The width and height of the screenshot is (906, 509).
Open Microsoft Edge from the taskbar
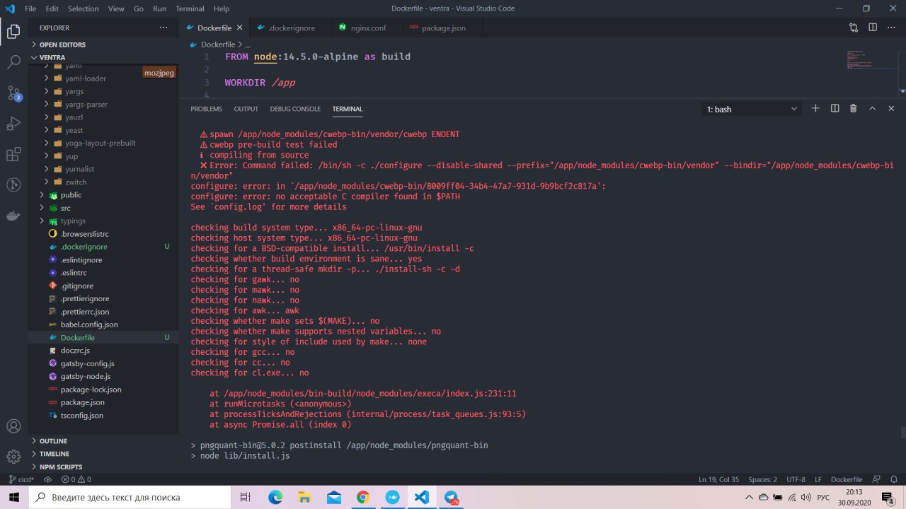coord(275,498)
